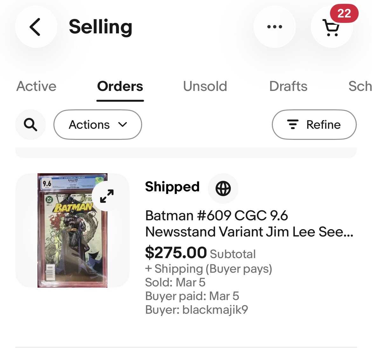372x349 pixels.
Task: Switch to the Active tab
Action: click(x=36, y=86)
